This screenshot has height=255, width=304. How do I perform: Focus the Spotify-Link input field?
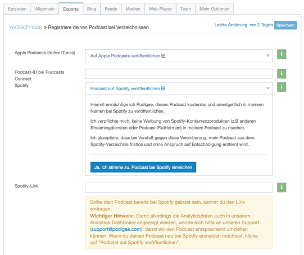point(179,188)
